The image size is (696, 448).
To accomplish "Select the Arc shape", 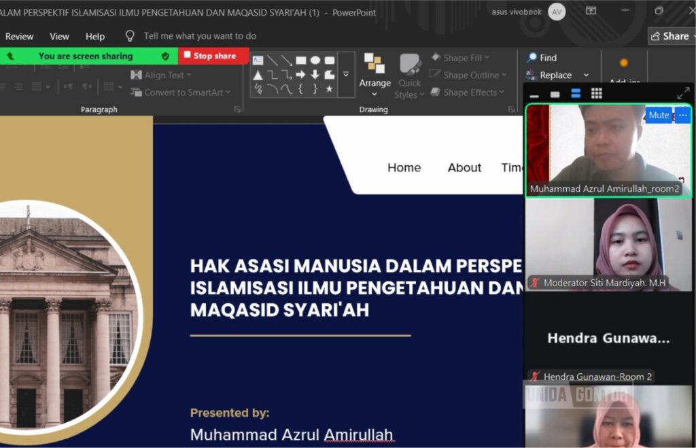I will pos(272,89).
